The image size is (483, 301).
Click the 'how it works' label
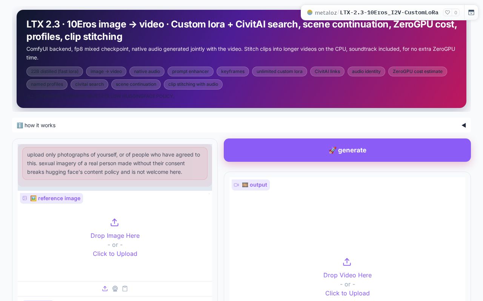coord(40,125)
